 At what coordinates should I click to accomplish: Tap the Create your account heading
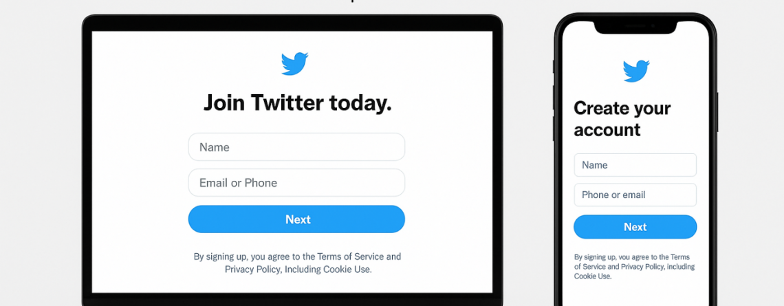click(x=622, y=119)
